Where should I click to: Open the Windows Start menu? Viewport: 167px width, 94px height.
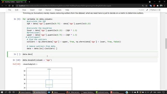(x=2, y=92)
